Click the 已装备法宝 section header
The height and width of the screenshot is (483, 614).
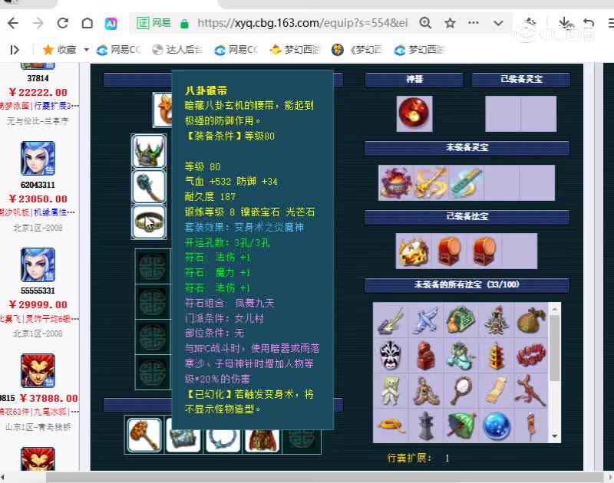coord(467,217)
